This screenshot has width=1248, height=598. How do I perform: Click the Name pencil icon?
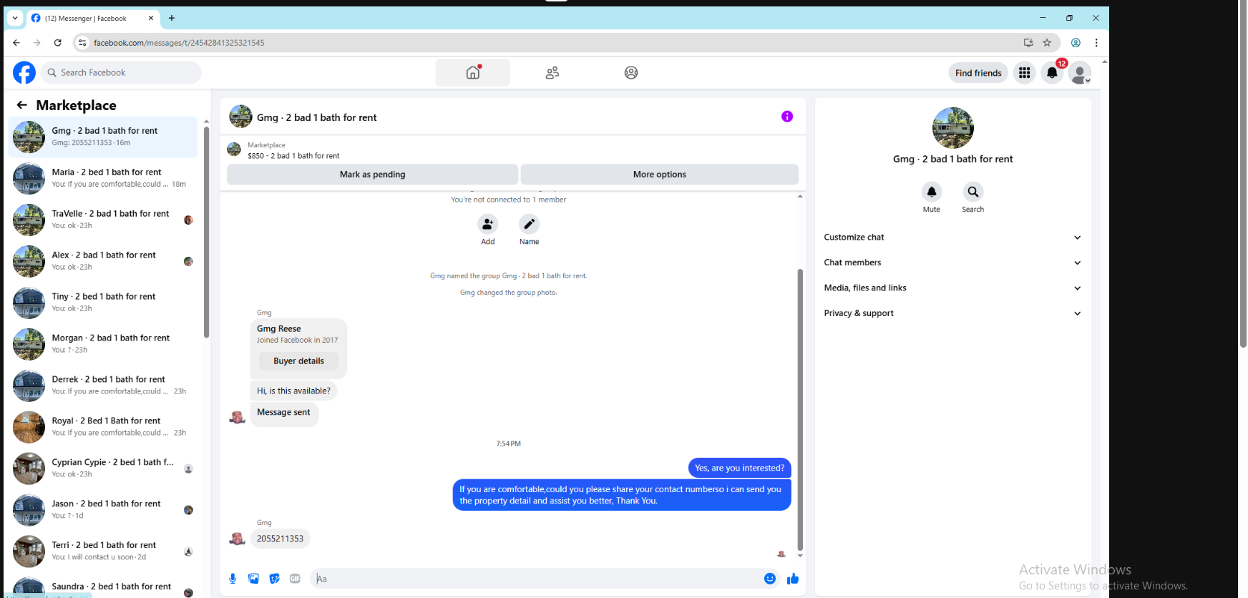click(529, 224)
